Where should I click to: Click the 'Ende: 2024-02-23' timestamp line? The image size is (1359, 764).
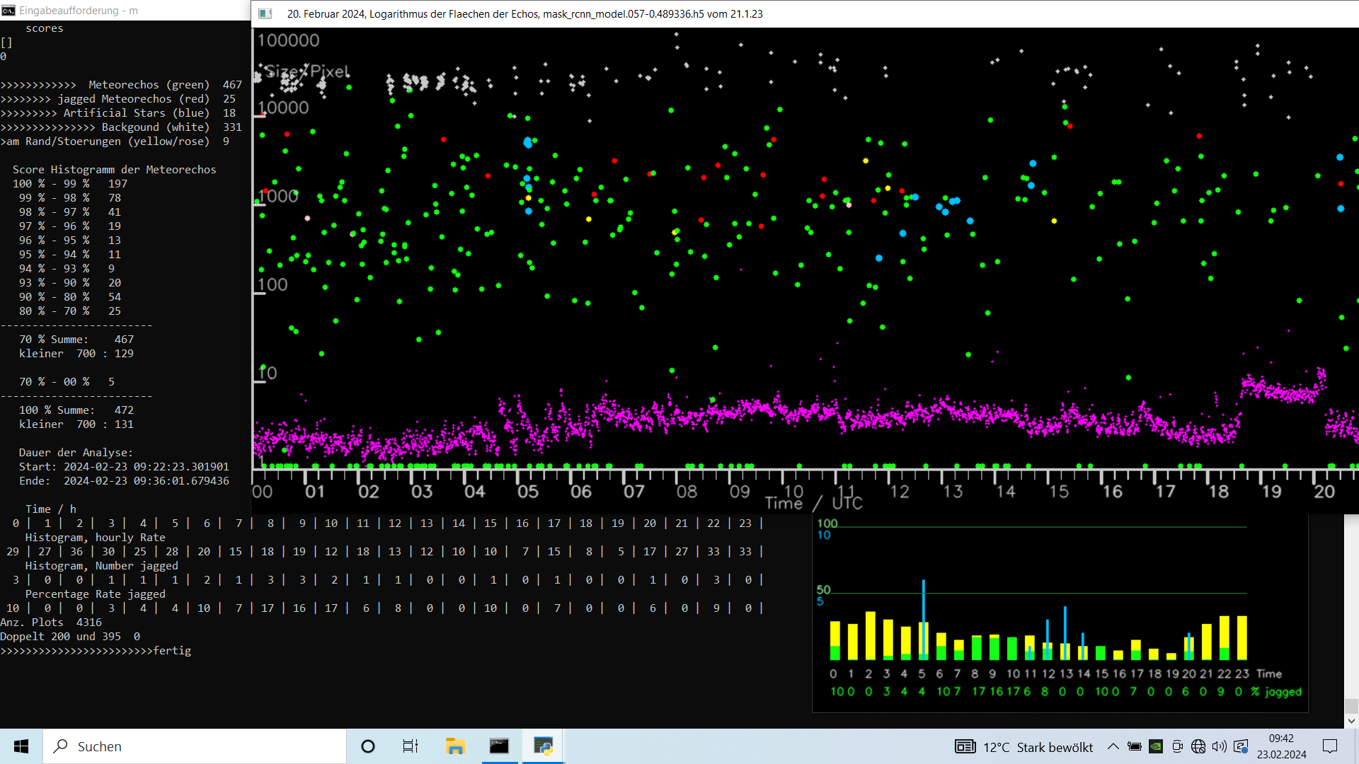[x=124, y=481]
